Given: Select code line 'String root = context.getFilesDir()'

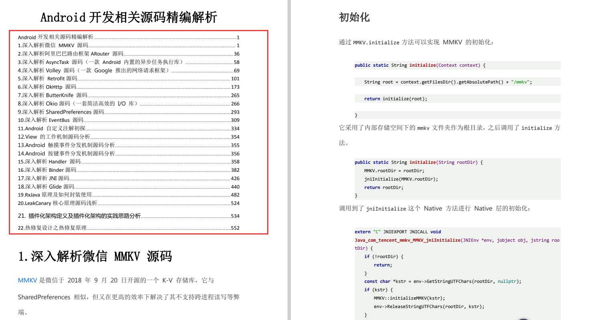Looking at the screenshot, I should pos(448,82).
